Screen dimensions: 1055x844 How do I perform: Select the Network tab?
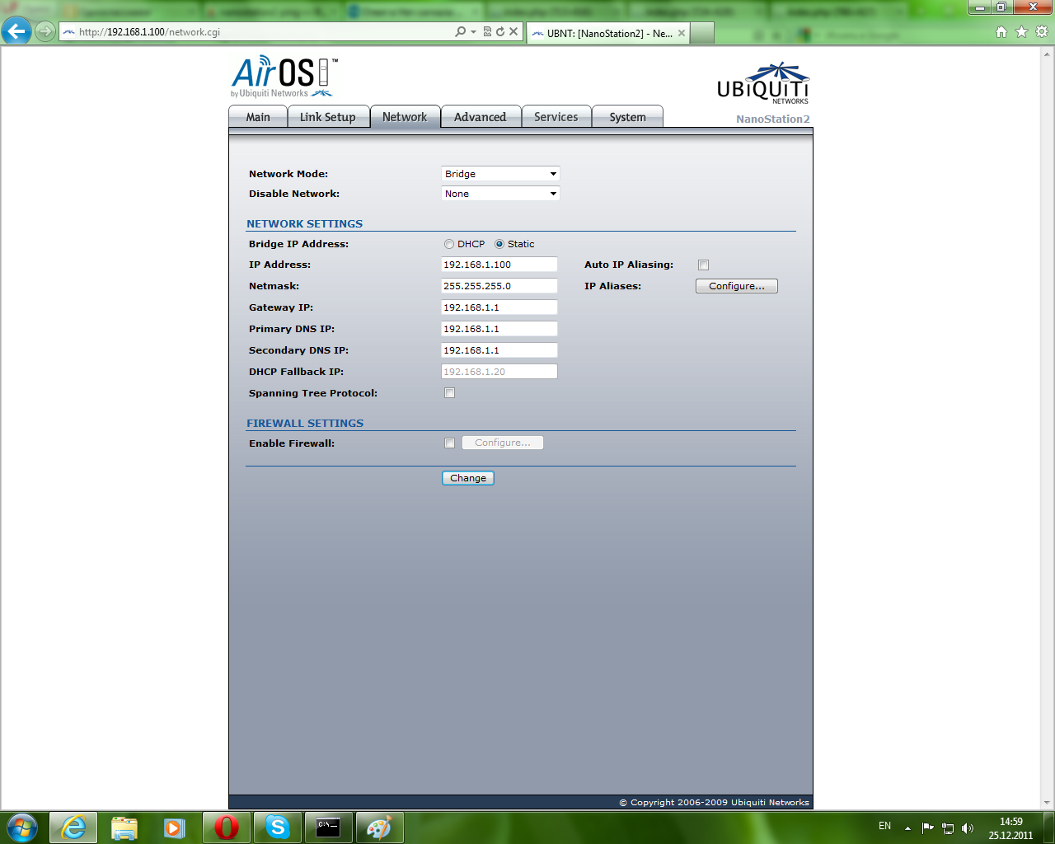pos(405,117)
